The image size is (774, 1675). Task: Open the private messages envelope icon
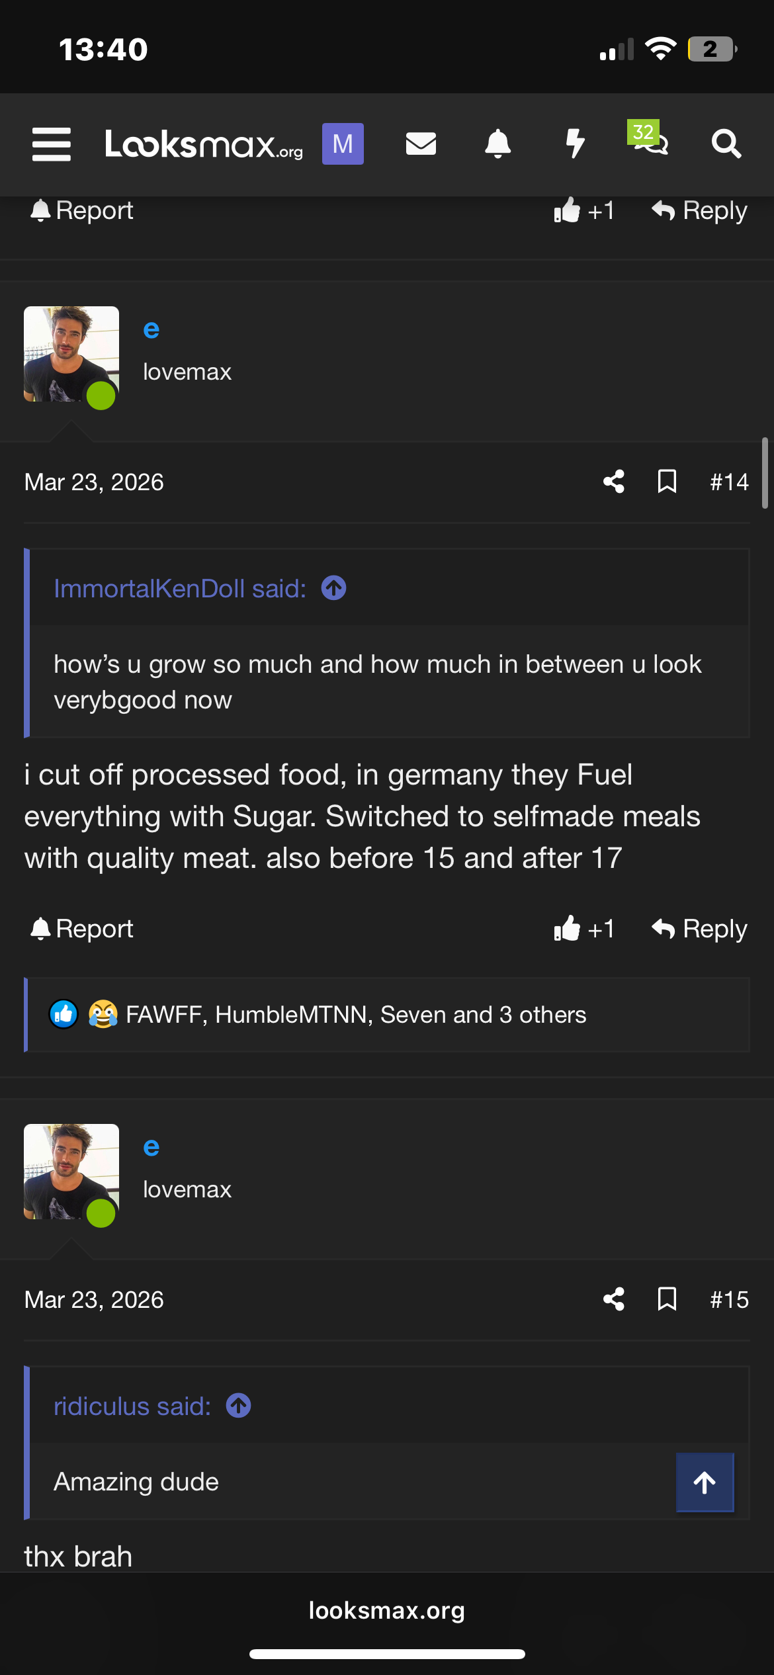tap(421, 144)
